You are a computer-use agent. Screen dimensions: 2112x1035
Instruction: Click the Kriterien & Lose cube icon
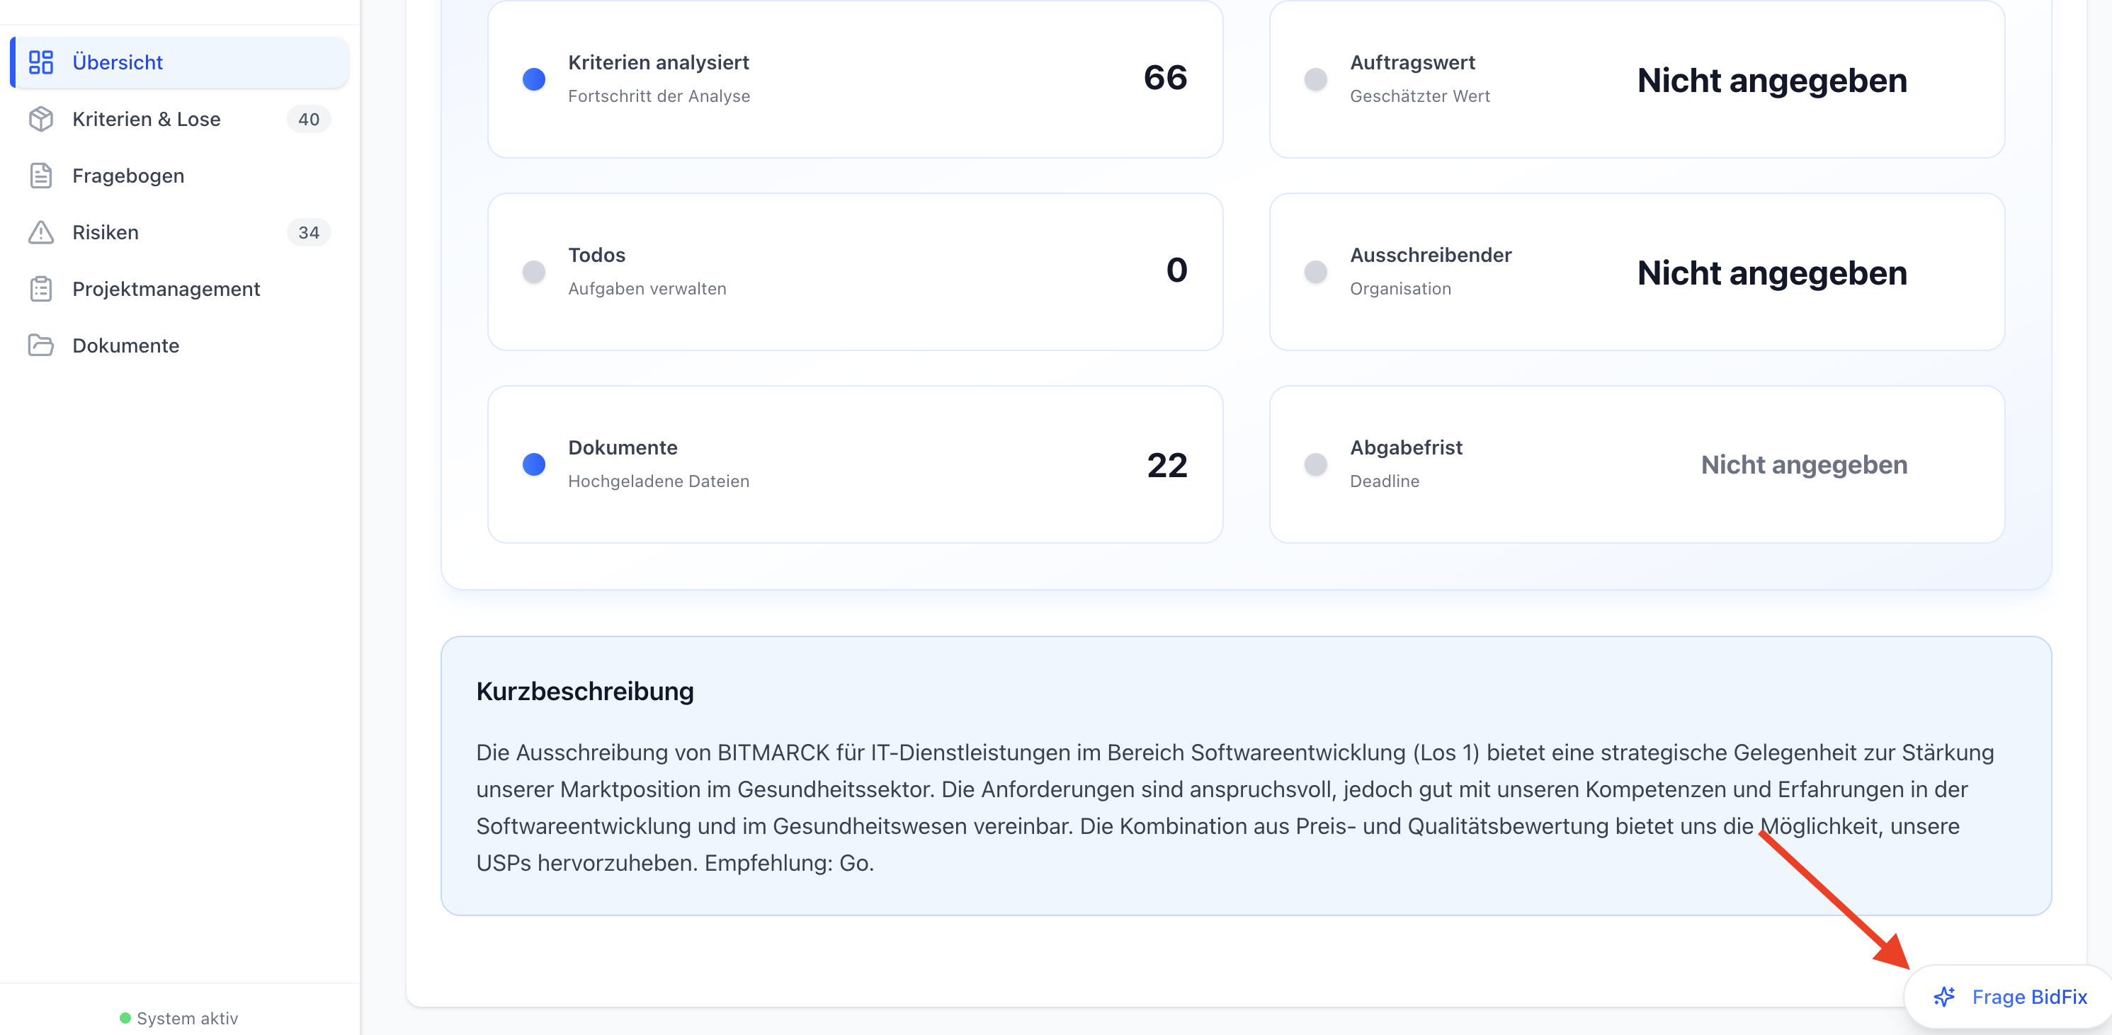[x=41, y=119]
